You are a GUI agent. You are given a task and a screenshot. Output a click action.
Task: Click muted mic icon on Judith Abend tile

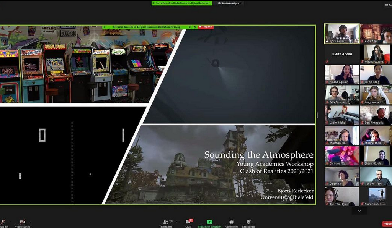327,61
